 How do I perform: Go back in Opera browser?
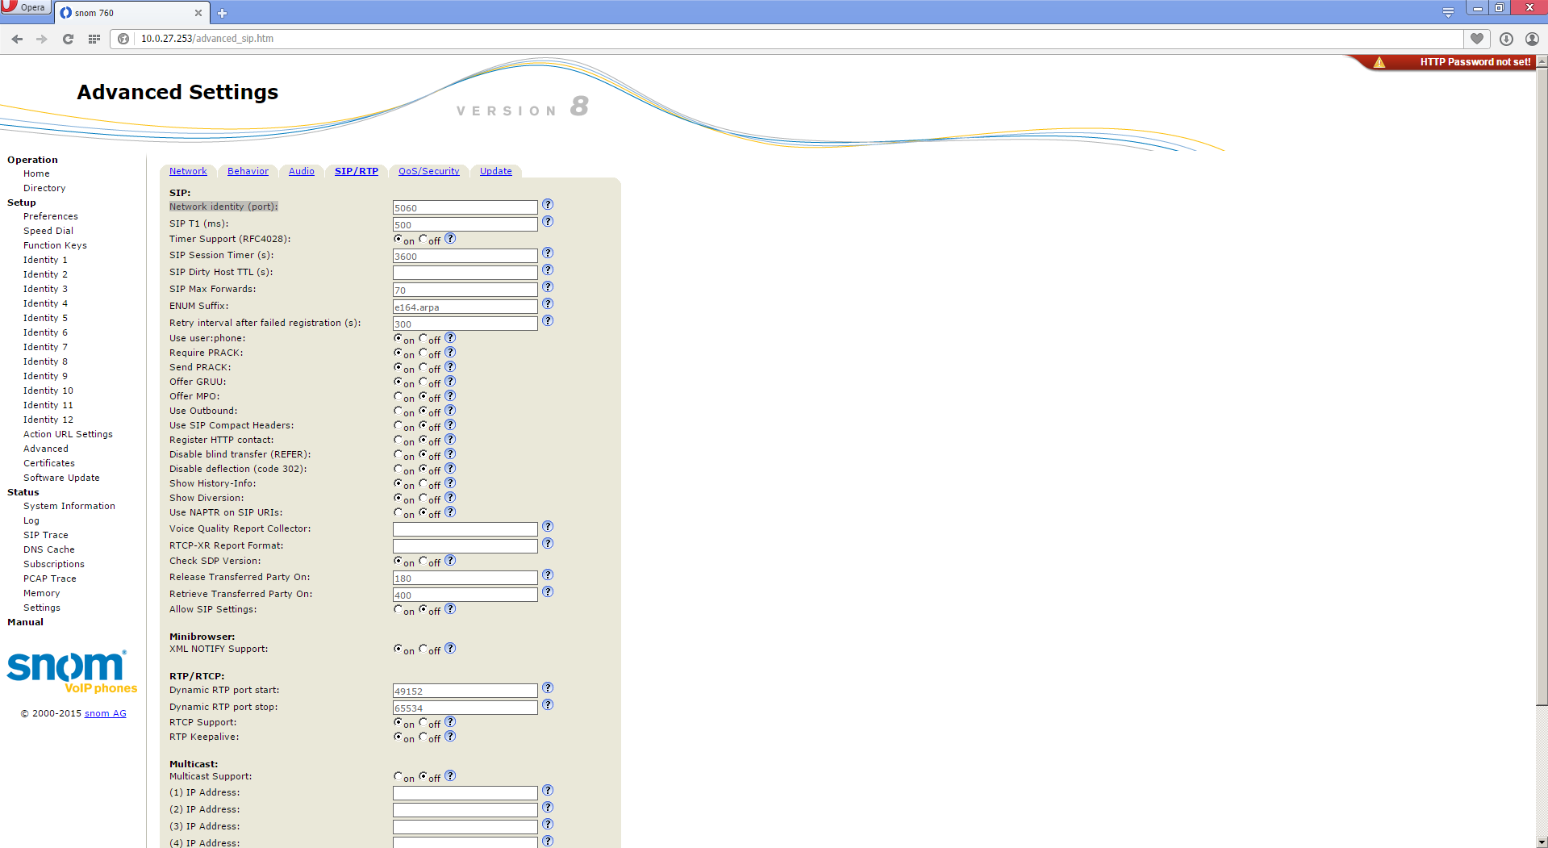click(x=17, y=39)
